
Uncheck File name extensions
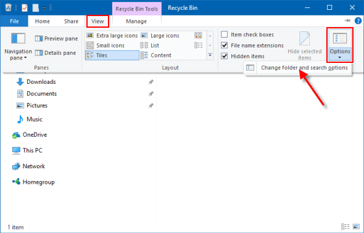tap(252, 45)
